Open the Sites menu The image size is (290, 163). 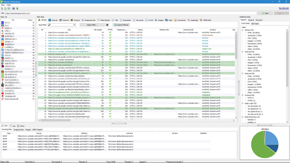tap(3, 5)
